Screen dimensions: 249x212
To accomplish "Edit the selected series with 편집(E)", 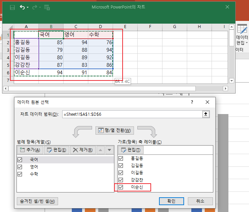I will [57, 150].
